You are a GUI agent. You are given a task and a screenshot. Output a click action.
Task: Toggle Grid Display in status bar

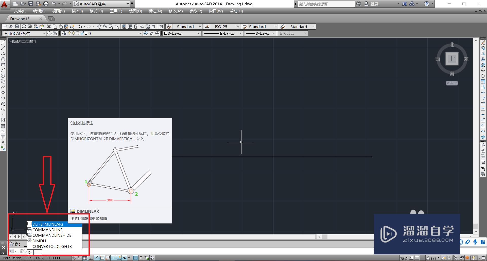(x=85, y=258)
